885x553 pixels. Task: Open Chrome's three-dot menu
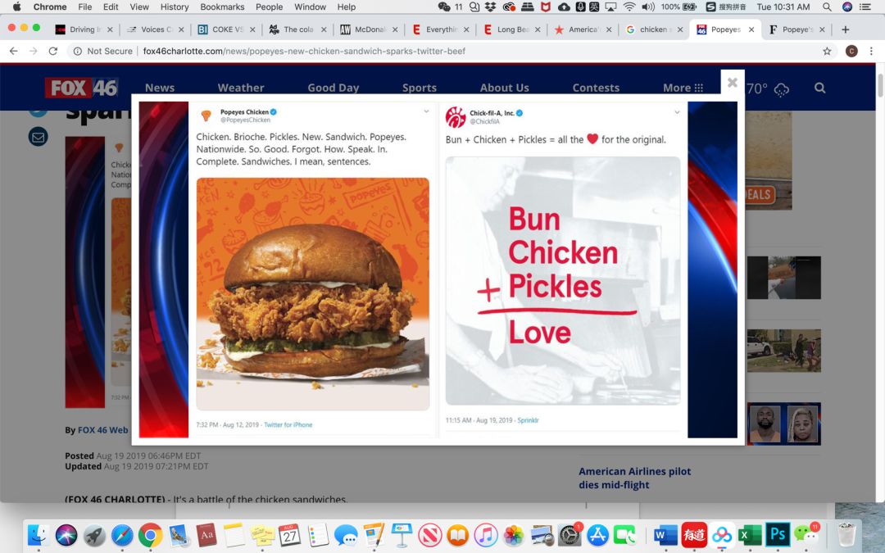871,51
